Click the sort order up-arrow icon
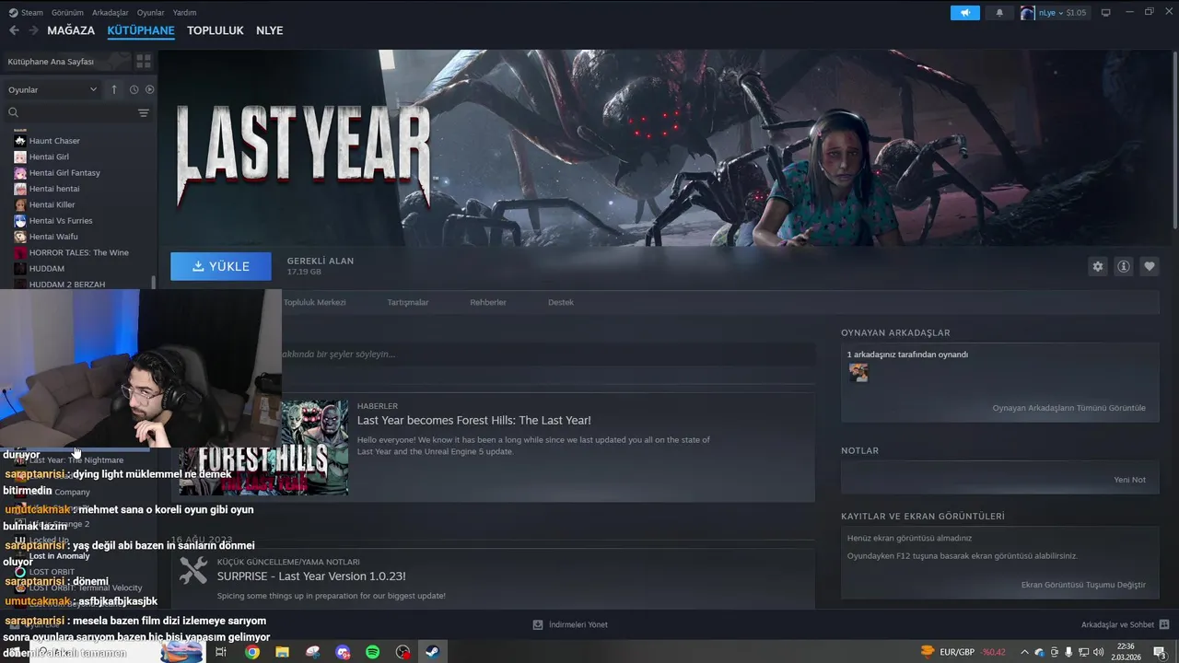Image resolution: width=1179 pixels, height=663 pixels. tap(114, 89)
